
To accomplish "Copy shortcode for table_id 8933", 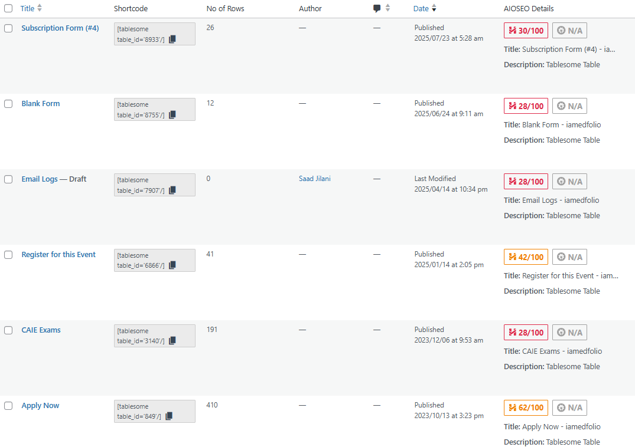I will point(172,40).
